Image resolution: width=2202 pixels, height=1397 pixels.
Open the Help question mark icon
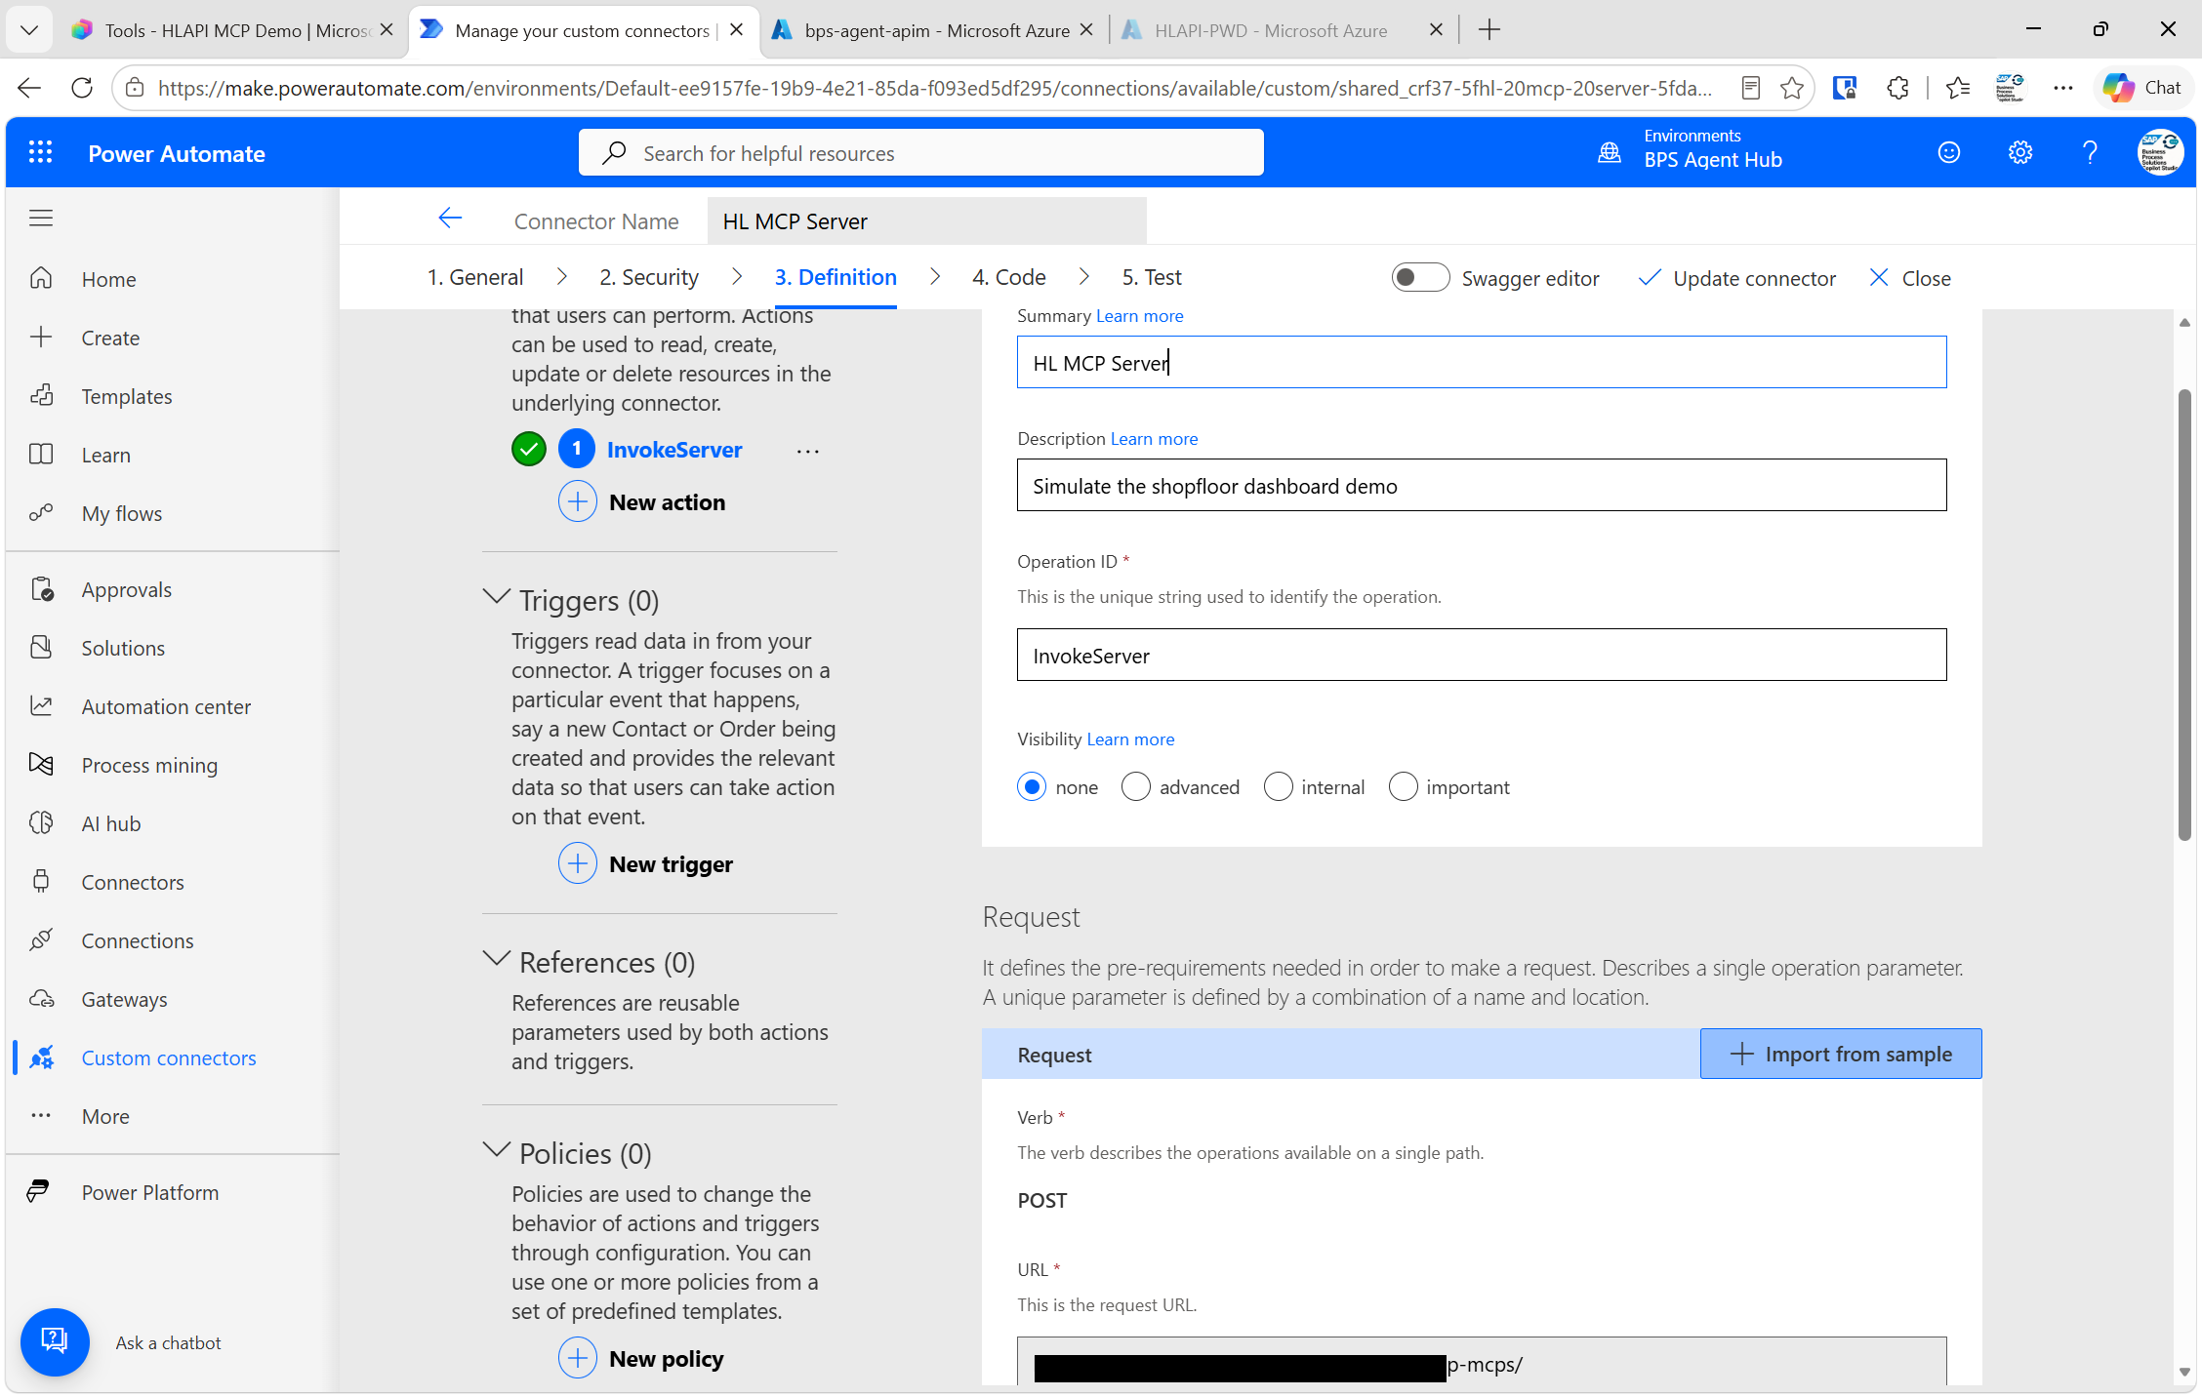(2089, 153)
